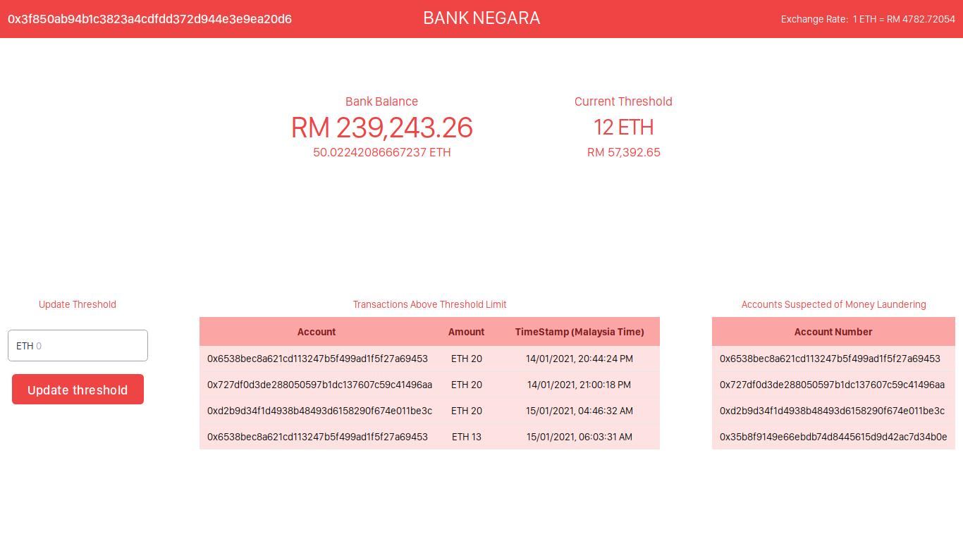963x541 pixels.
Task: Select the transaction timestamped 14/01/2021, 20:44:24 PM
Action: tap(579, 359)
